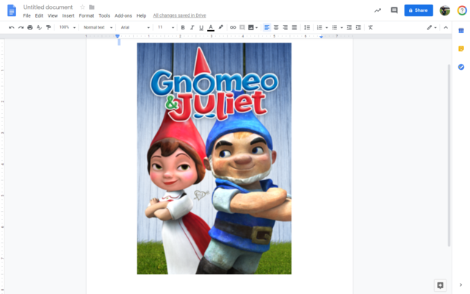Open the Docs home icon
Image resolution: width=470 pixels, height=294 pixels.
pyautogui.click(x=12, y=10)
